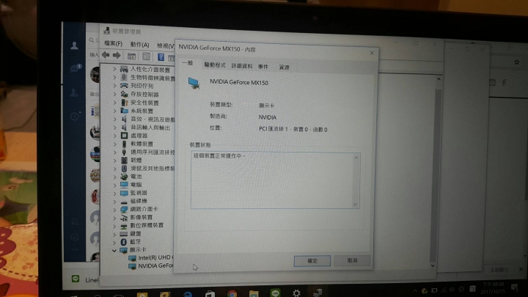Viewport: 528px width, 297px height.
Task: Open the 動作(A) menu
Action: point(139,45)
